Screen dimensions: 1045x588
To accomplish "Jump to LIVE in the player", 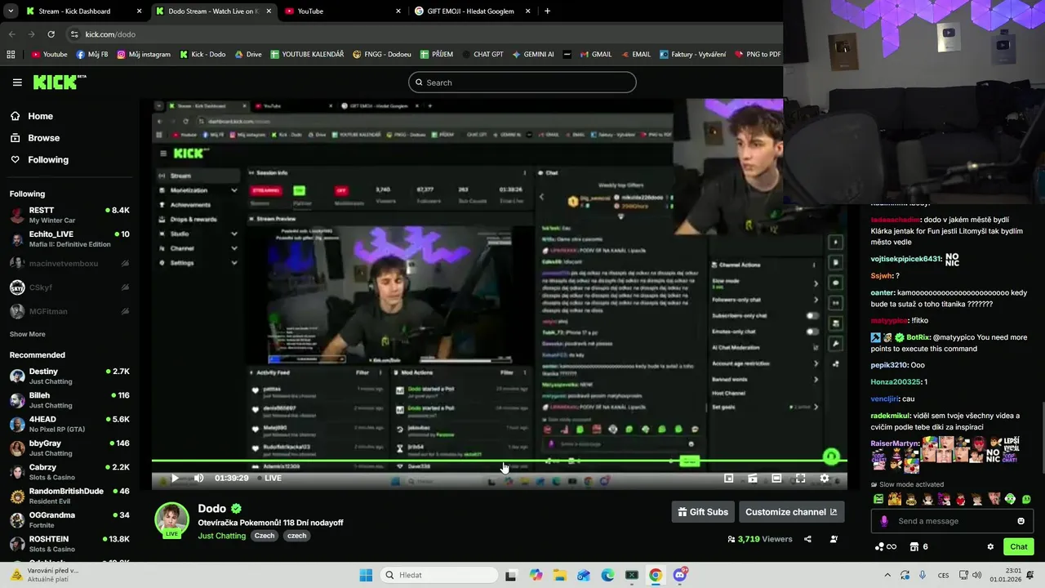I will click(x=269, y=479).
